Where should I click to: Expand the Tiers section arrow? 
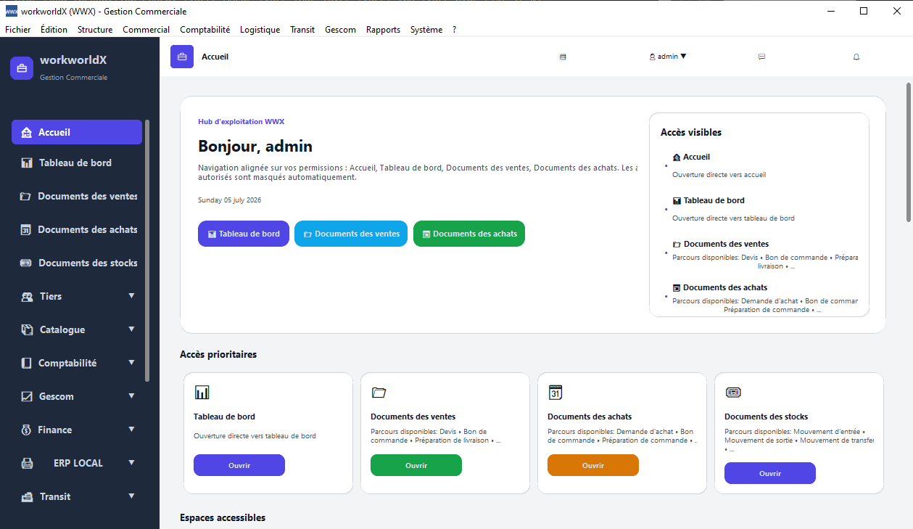[131, 296]
